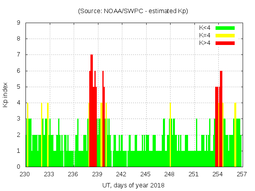Viewport: 255px width, 191px height.
Task: Click the yellow bar at day 248
Action: click(x=170, y=135)
